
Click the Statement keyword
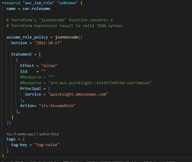click(x=21, y=54)
